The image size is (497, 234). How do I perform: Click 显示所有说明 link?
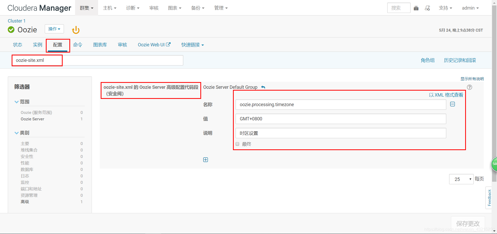pos(472,79)
